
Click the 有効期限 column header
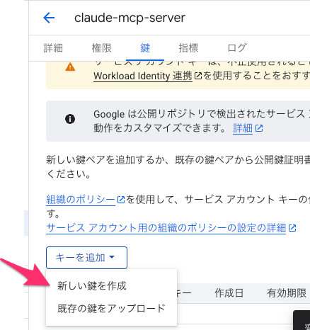(287, 293)
